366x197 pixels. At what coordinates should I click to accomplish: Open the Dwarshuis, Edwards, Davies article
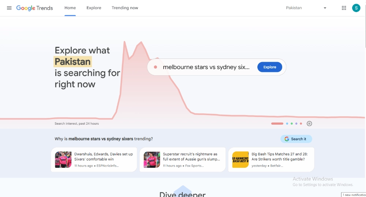pyautogui.click(x=94, y=160)
